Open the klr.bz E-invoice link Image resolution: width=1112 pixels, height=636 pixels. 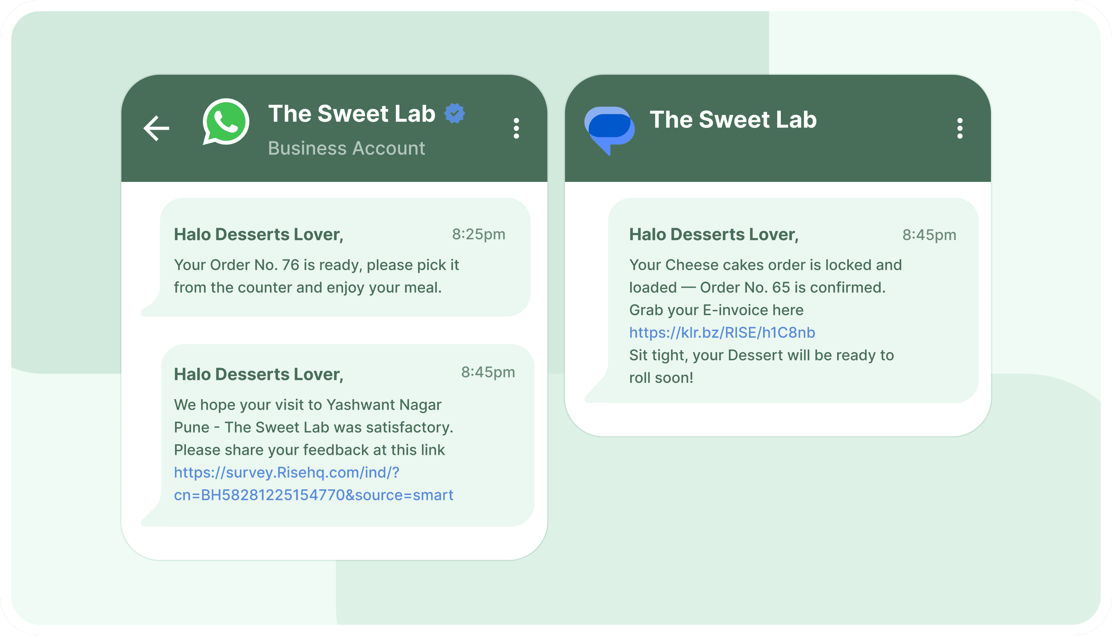point(722,332)
